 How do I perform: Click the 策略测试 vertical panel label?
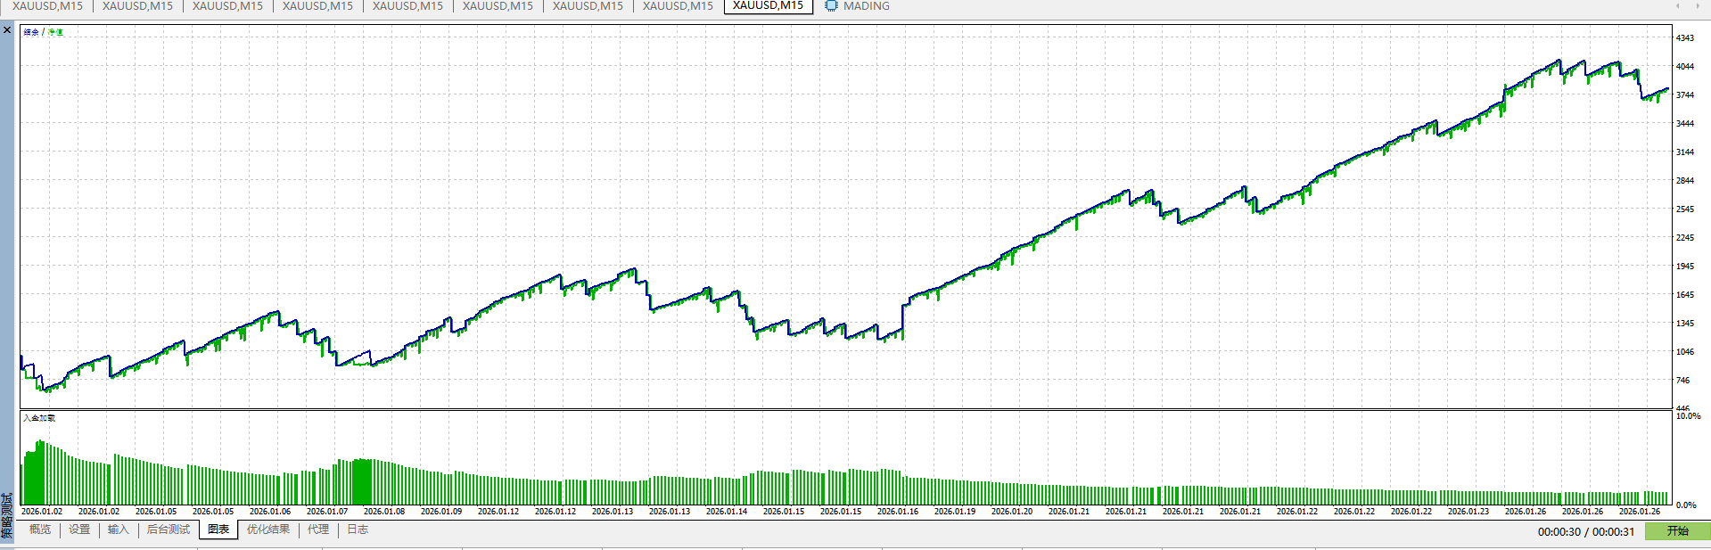(7, 516)
